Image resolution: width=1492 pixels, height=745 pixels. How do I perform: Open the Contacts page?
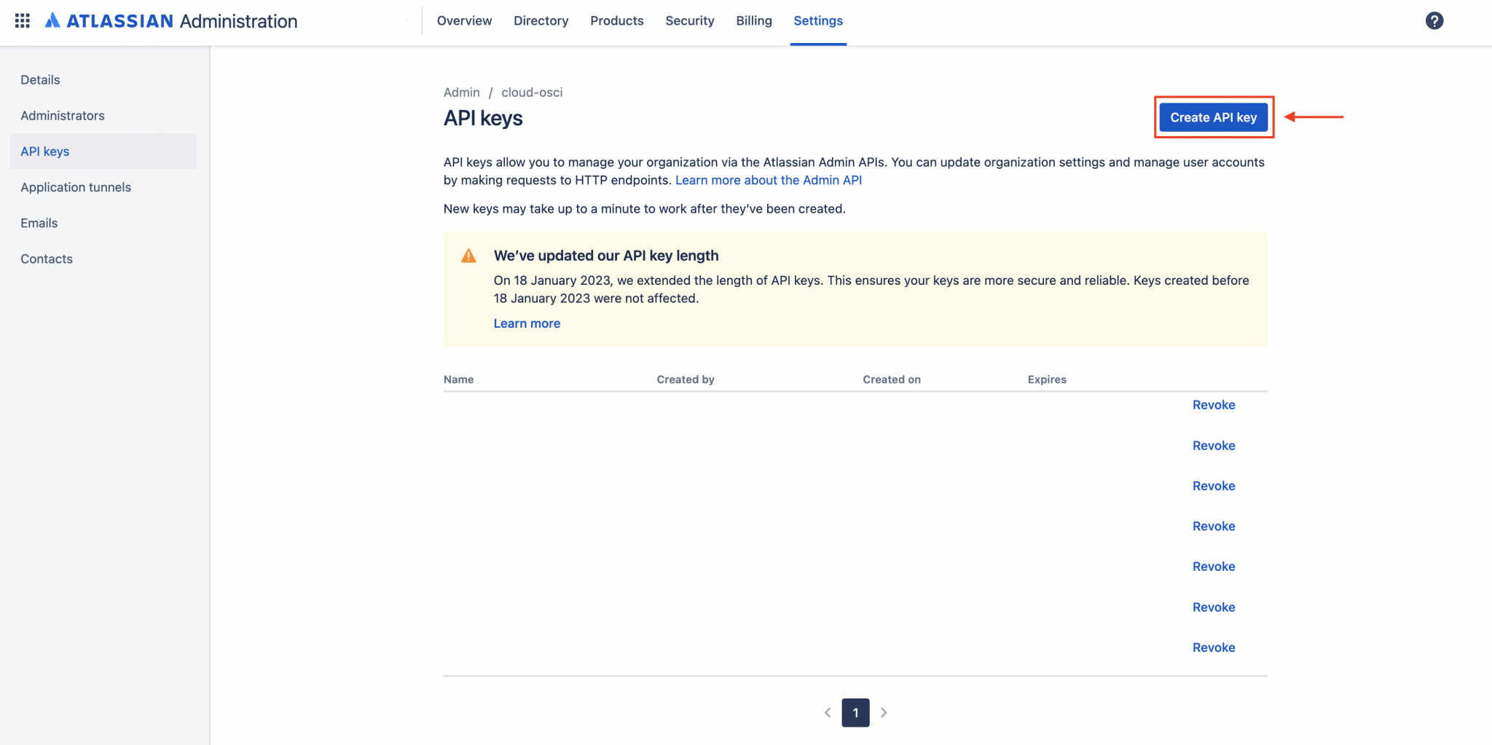(x=46, y=259)
